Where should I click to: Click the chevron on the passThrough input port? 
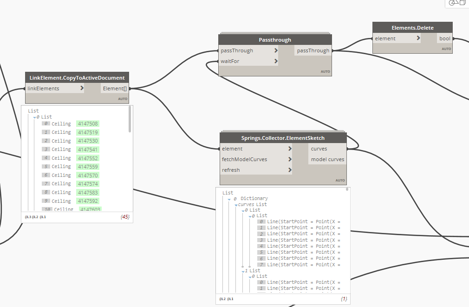pos(276,50)
